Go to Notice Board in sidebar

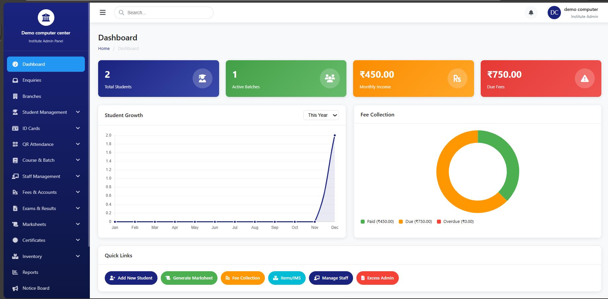[x=36, y=288]
